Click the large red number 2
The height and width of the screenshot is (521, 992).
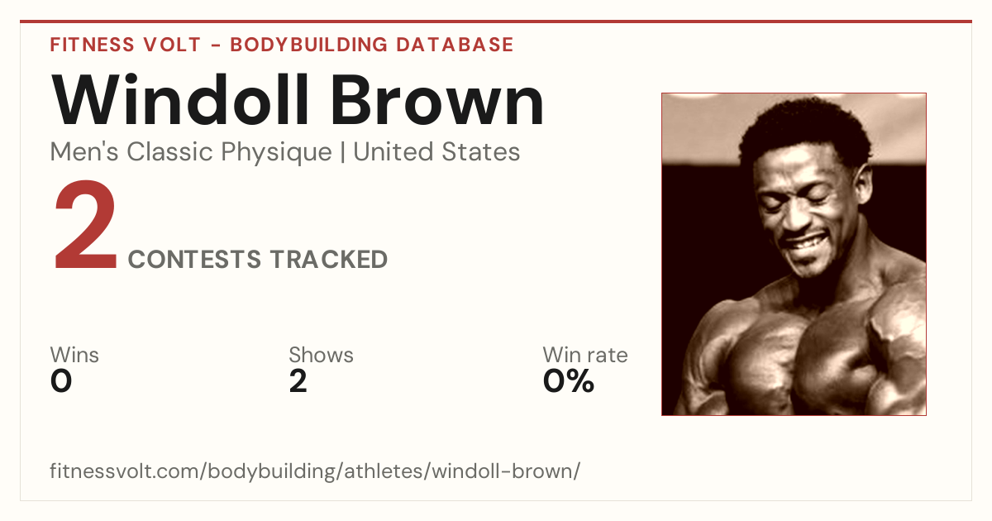pos(85,227)
